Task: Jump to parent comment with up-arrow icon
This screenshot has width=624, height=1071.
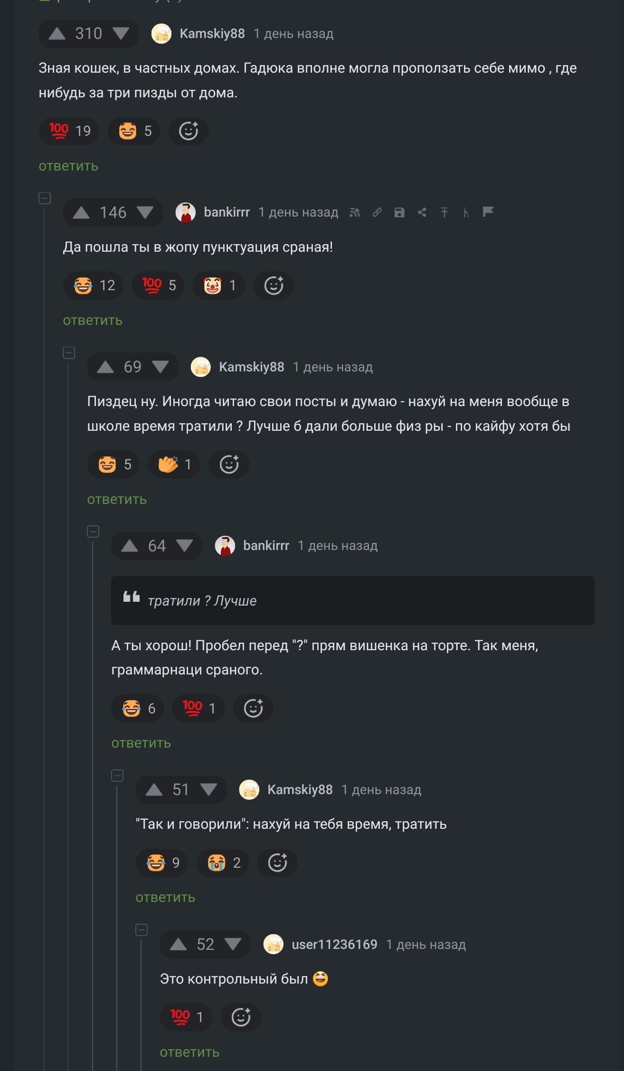Action: [444, 212]
